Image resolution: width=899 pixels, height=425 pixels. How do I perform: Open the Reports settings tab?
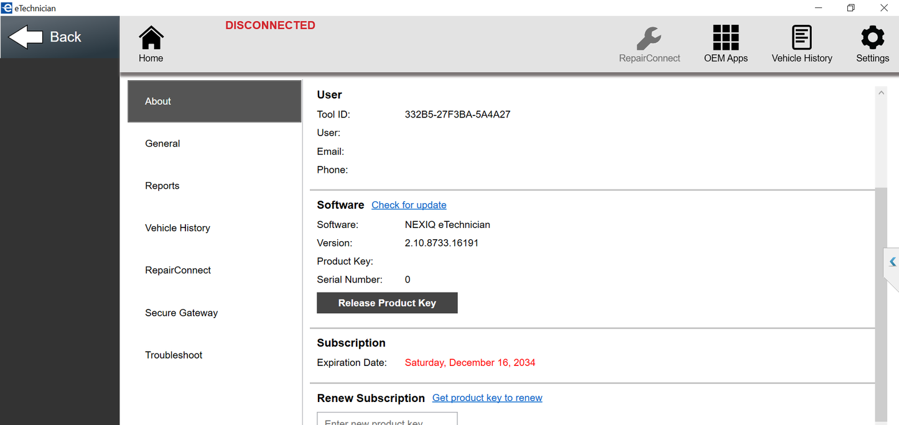pyautogui.click(x=215, y=186)
